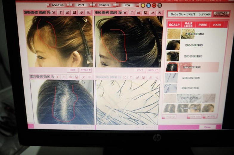Click the large top-of-head parting image
This screenshot has width=234, height=155.
click(x=62, y=102)
